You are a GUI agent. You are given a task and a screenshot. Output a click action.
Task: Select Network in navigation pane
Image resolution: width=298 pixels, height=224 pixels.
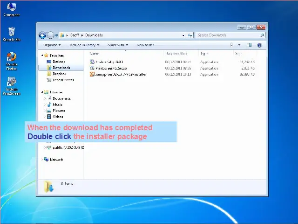pos(56,160)
